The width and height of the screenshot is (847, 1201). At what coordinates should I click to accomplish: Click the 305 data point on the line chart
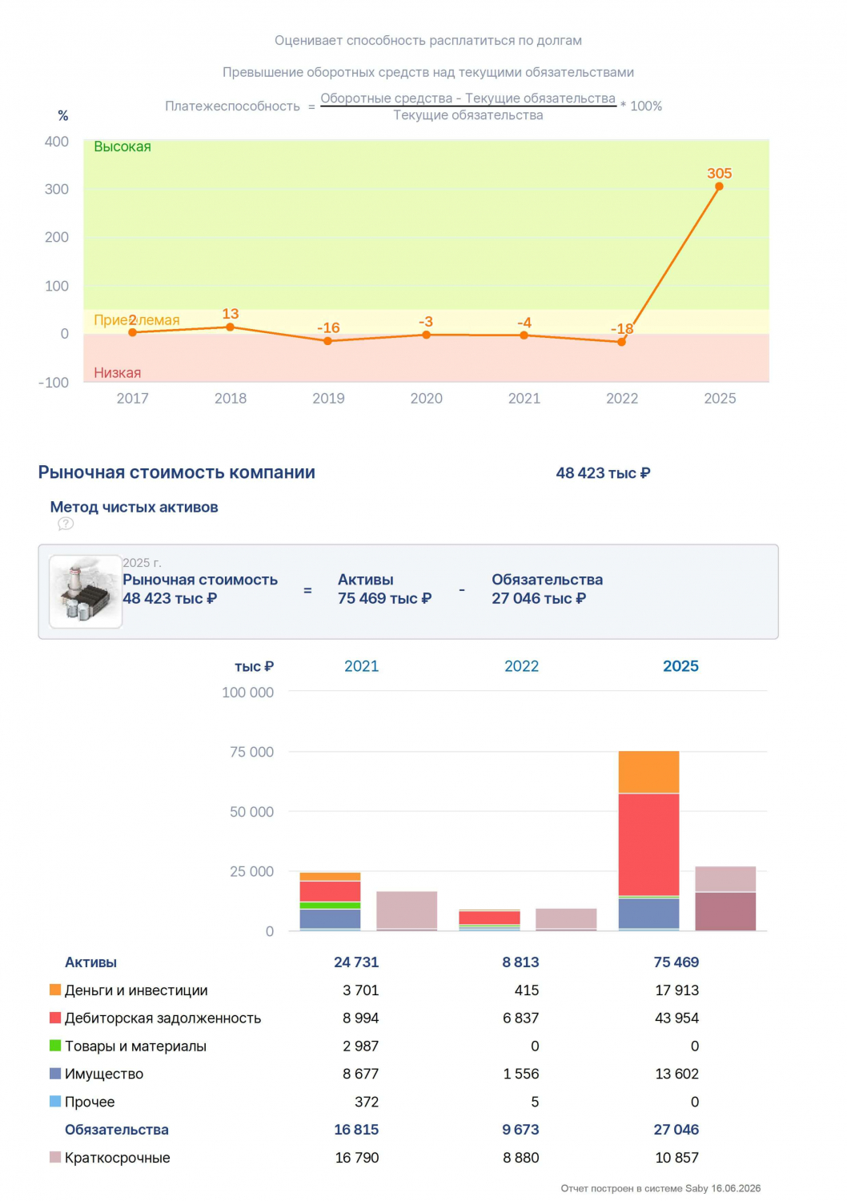(719, 187)
